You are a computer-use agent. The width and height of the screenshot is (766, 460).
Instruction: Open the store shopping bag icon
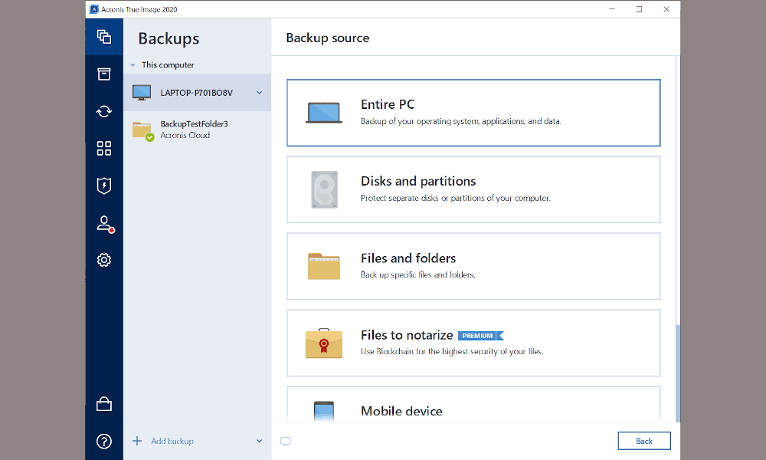coord(104,404)
